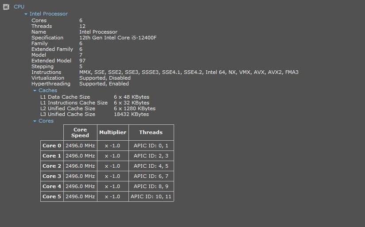Collapse the Cores section arrow
The width and height of the screenshot is (365, 227).
pyautogui.click(x=35, y=121)
